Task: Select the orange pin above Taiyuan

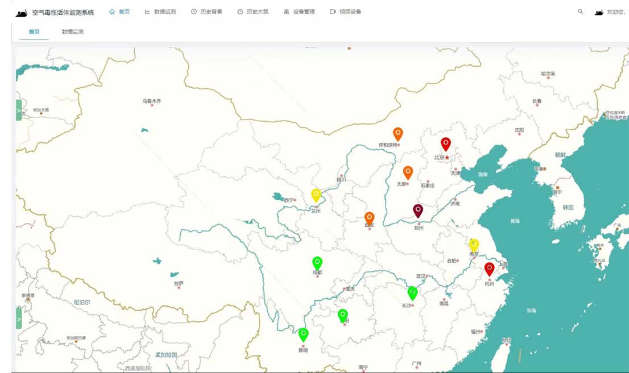Action: 408,172
